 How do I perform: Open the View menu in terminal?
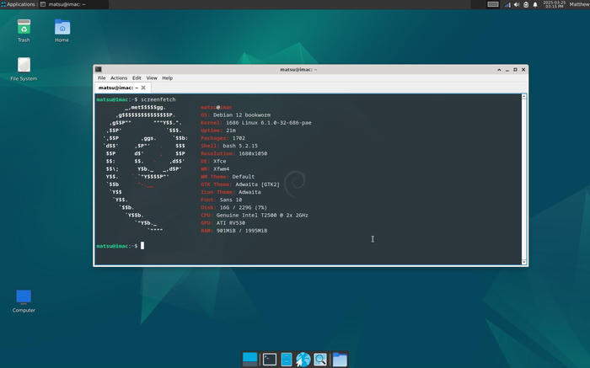(152, 77)
